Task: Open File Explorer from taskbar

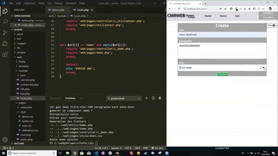Action: pyautogui.click(x=68, y=153)
